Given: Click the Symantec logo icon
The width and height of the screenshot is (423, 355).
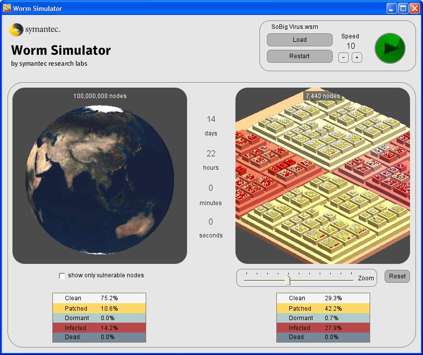Looking at the screenshot, I should tap(16, 30).
